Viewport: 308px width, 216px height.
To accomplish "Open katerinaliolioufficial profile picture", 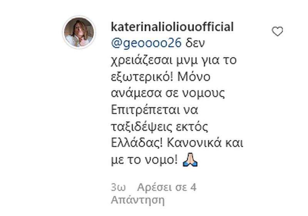I will pyautogui.click(x=79, y=32).
